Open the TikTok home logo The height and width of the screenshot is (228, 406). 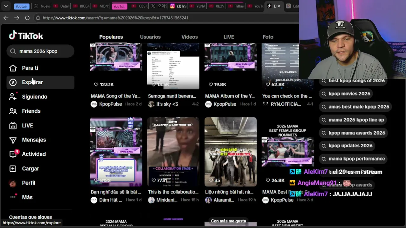click(x=26, y=36)
